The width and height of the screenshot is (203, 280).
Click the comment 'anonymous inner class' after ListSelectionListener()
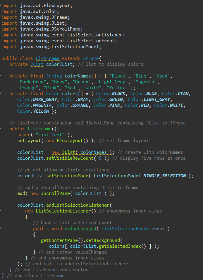tap(130, 211)
